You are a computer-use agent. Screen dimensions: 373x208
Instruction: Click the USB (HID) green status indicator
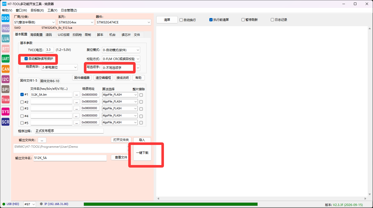(x=4, y=204)
